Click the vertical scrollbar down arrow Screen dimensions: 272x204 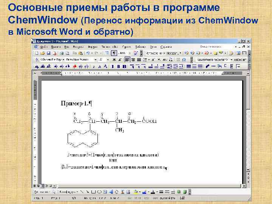tap(248, 170)
